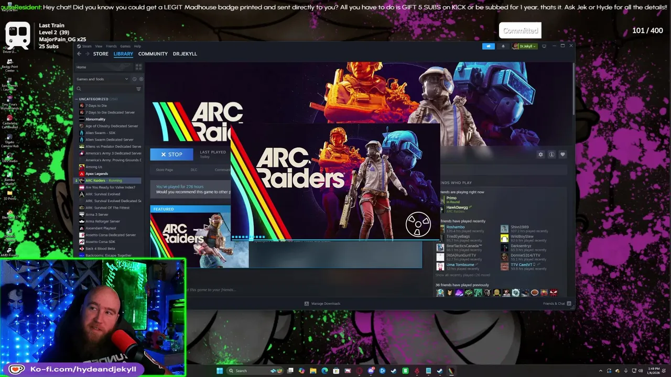Open the 3D Prints desktop folder
The height and width of the screenshot is (377, 671).
pyautogui.click(x=9, y=195)
